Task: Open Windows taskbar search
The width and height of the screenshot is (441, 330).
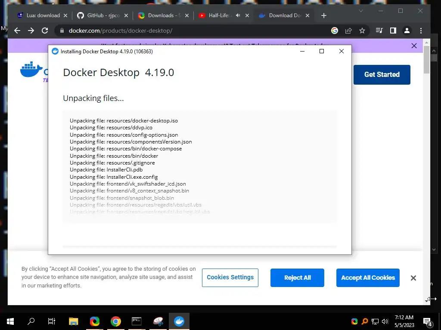Action: pyautogui.click(x=31, y=321)
